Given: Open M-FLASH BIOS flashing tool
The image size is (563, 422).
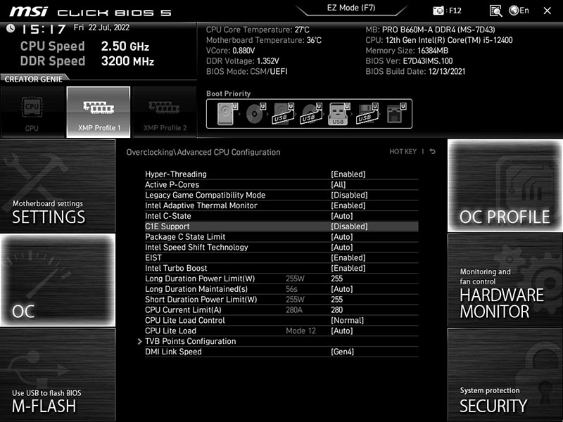Looking at the screenshot, I should tap(58, 375).
